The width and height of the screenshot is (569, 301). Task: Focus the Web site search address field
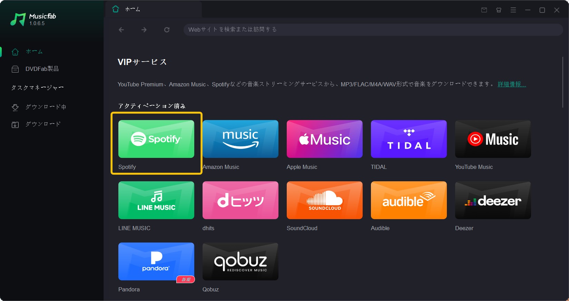click(373, 30)
